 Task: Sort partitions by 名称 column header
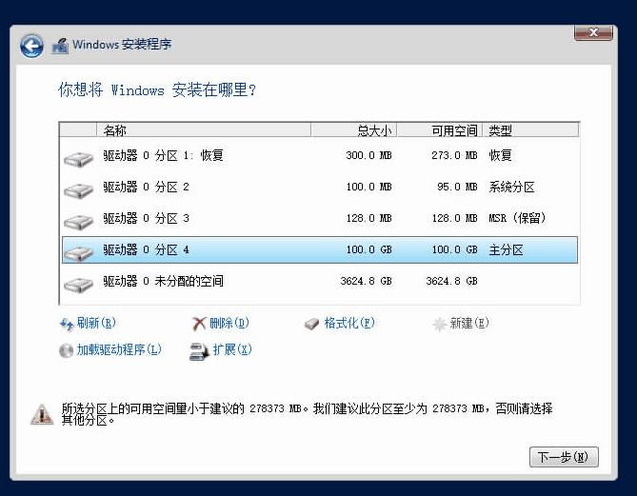coord(203,130)
